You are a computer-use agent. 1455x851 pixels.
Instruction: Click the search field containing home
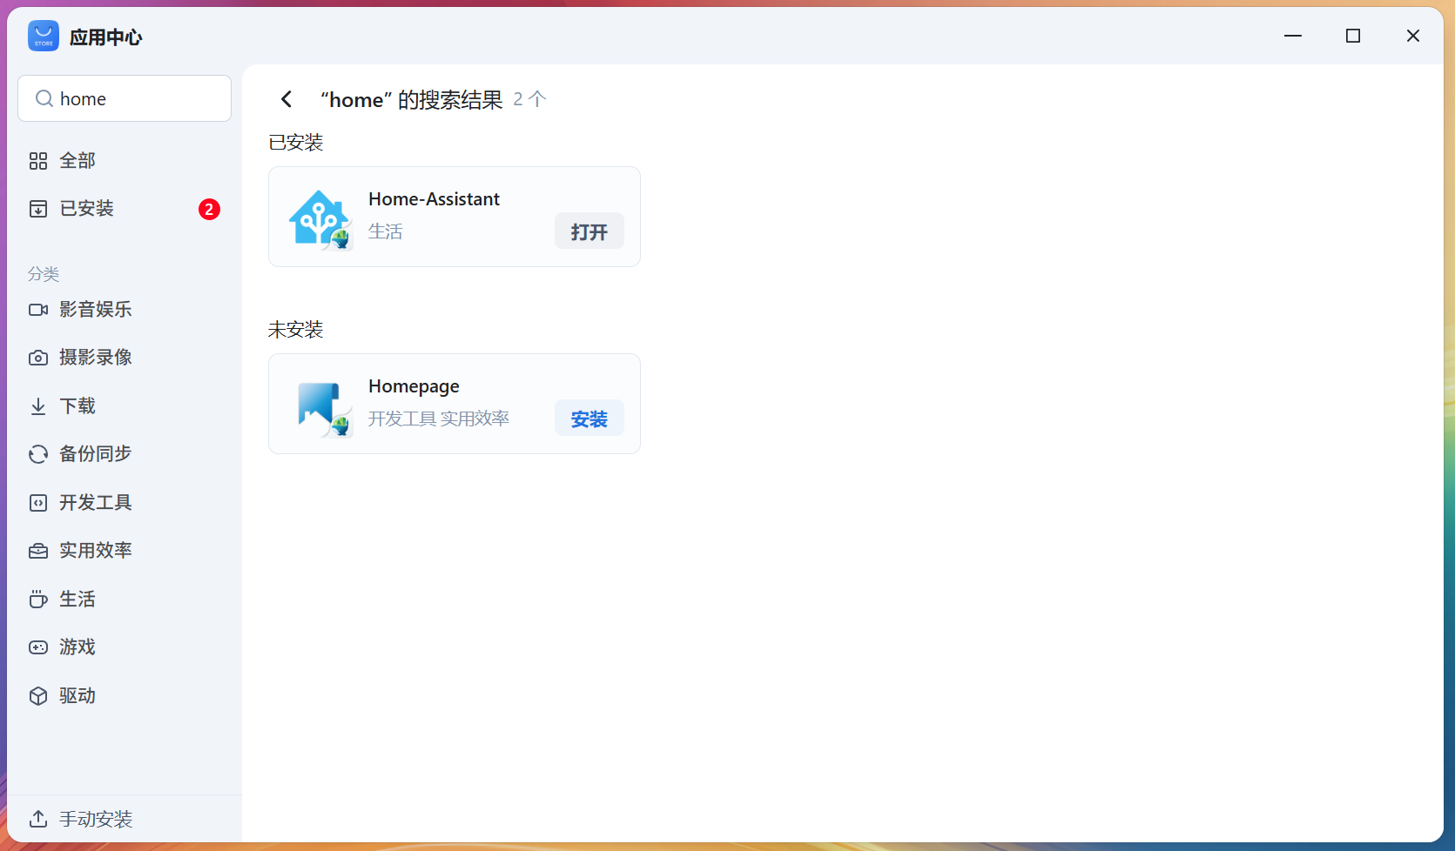(139, 99)
